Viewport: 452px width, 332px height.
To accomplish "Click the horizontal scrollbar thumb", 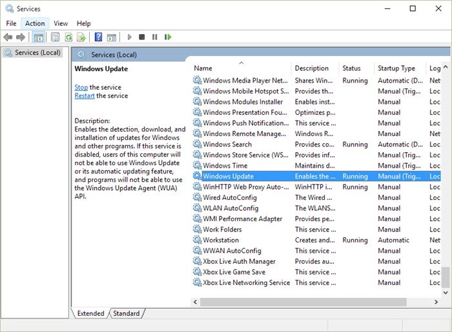I will coord(303,302).
